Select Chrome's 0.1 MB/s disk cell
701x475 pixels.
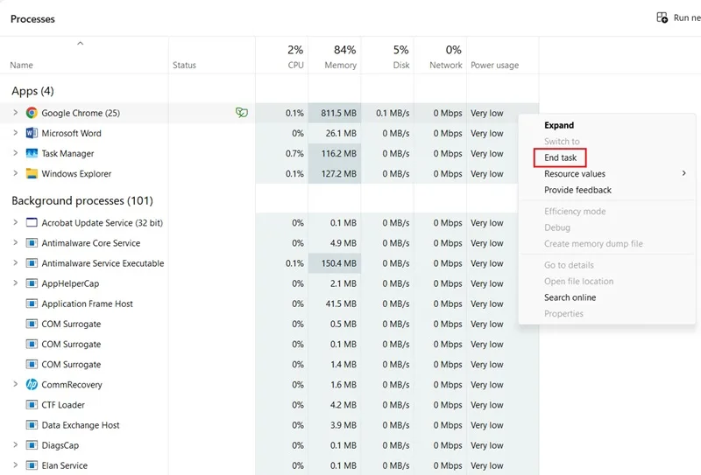[387, 113]
